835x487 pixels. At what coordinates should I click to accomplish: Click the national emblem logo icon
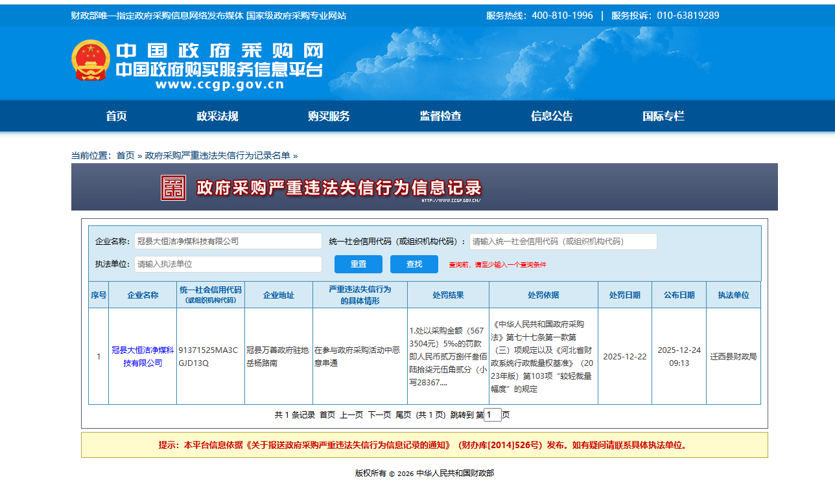click(x=91, y=60)
